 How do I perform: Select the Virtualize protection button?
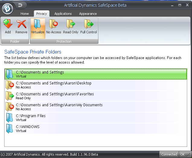click(38, 28)
